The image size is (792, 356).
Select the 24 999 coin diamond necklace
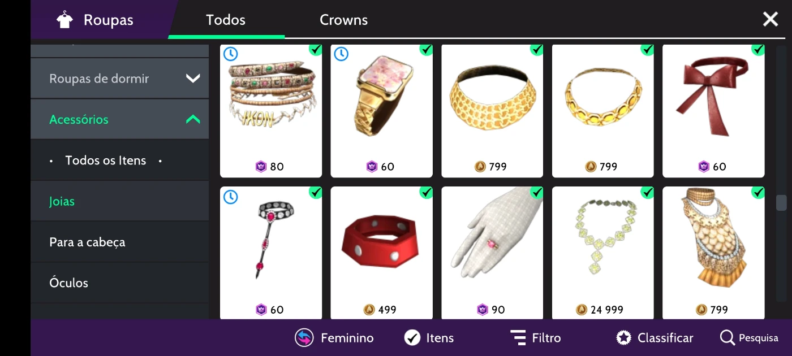603,253
